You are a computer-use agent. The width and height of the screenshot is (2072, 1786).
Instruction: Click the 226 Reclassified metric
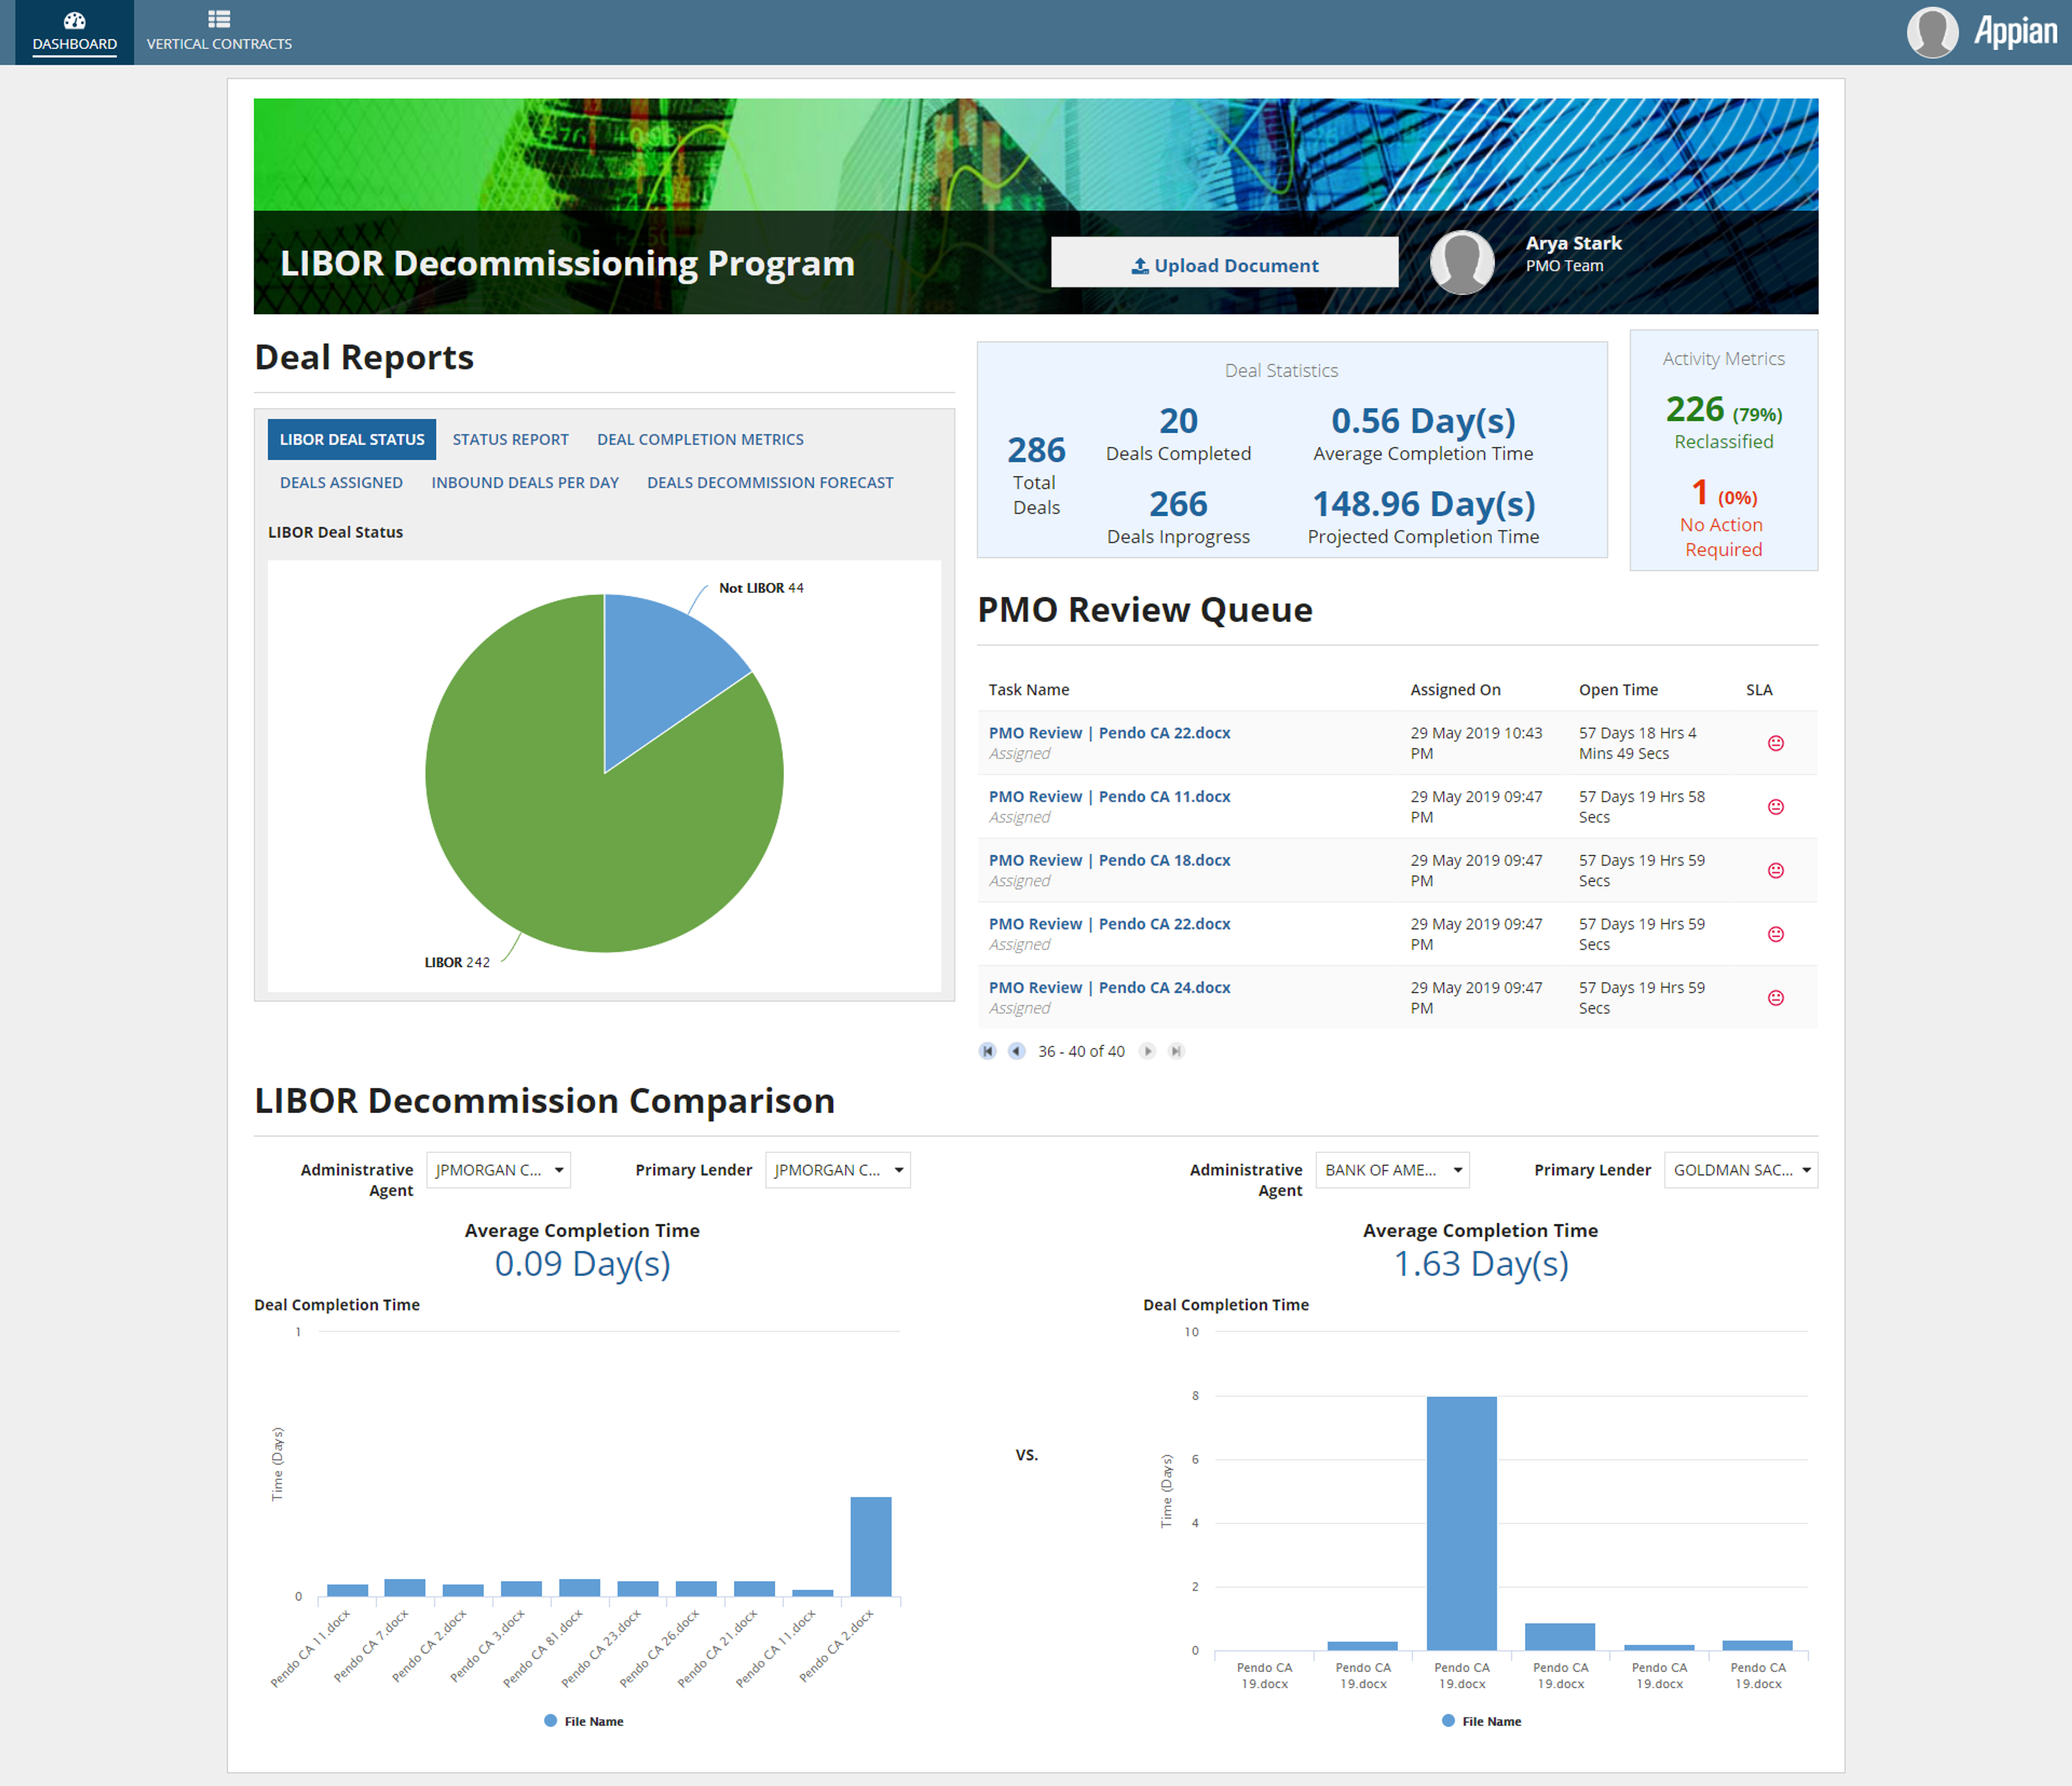pyautogui.click(x=1724, y=421)
